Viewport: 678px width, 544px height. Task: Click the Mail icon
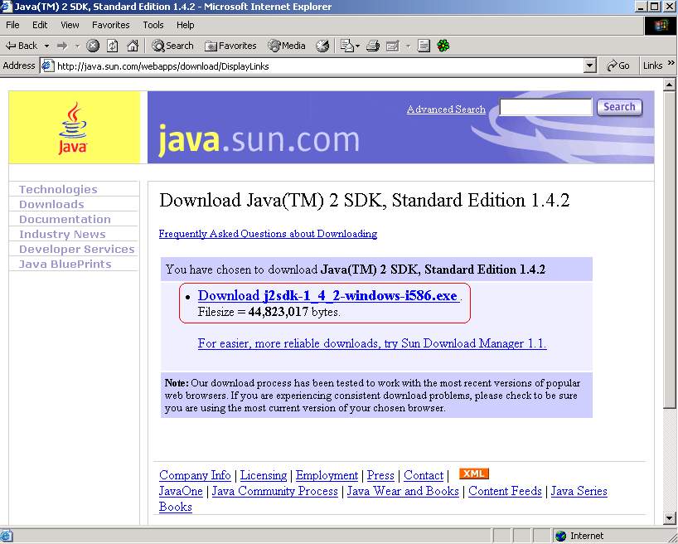[x=347, y=46]
